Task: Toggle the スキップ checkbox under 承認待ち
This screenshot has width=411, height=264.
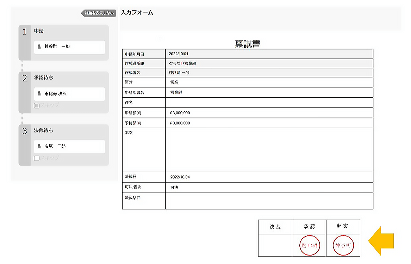Action: pyautogui.click(x=37, y=105)
